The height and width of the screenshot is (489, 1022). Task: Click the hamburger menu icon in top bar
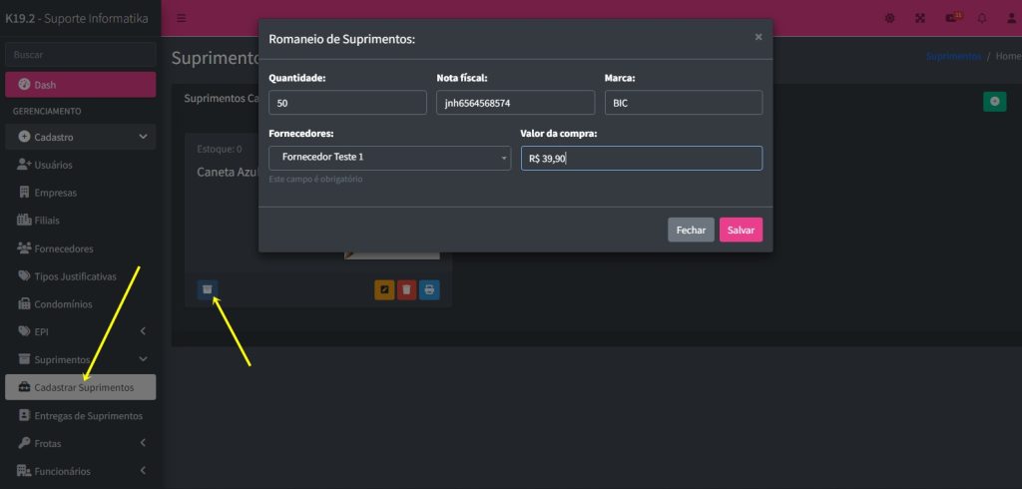click(x=181, y=18)
